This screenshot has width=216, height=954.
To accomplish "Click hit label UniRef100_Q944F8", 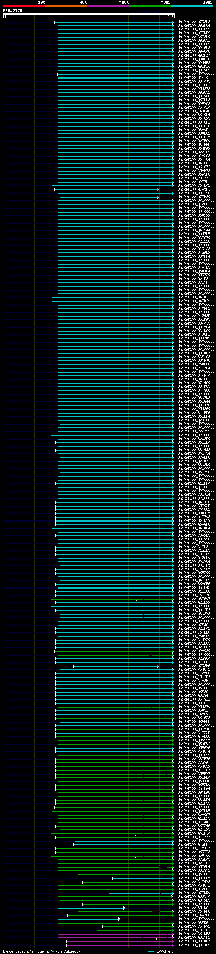I will 194,63.
